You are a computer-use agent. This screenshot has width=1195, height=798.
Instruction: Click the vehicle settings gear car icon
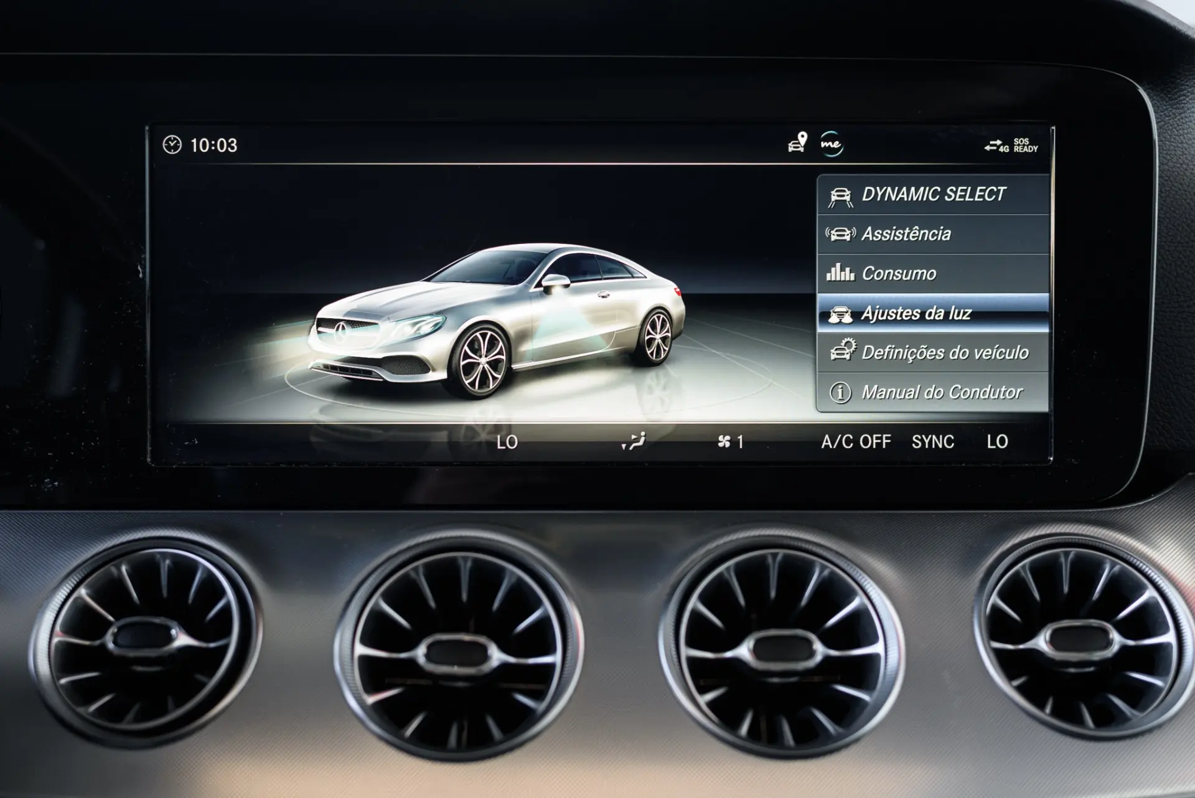click(843, 350)
